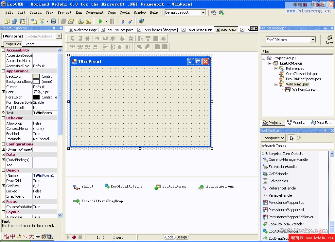
Task: Click the Save Desktop layout icon
Action: 214,13
